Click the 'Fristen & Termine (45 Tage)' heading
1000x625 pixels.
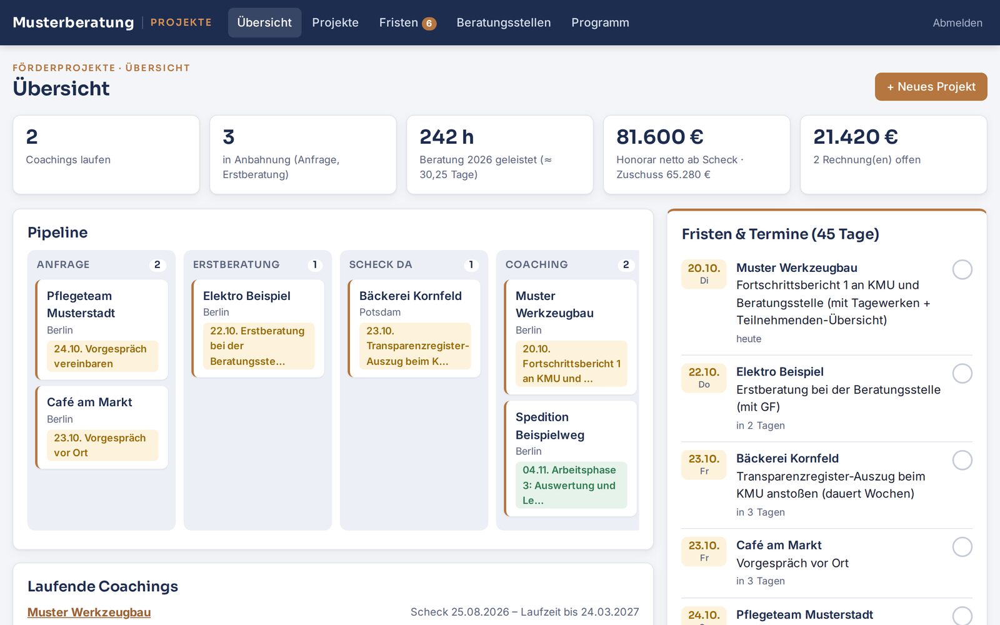coord(780,234)
